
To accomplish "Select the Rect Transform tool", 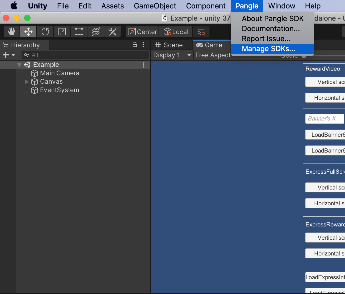I will (x=79, y=32).
